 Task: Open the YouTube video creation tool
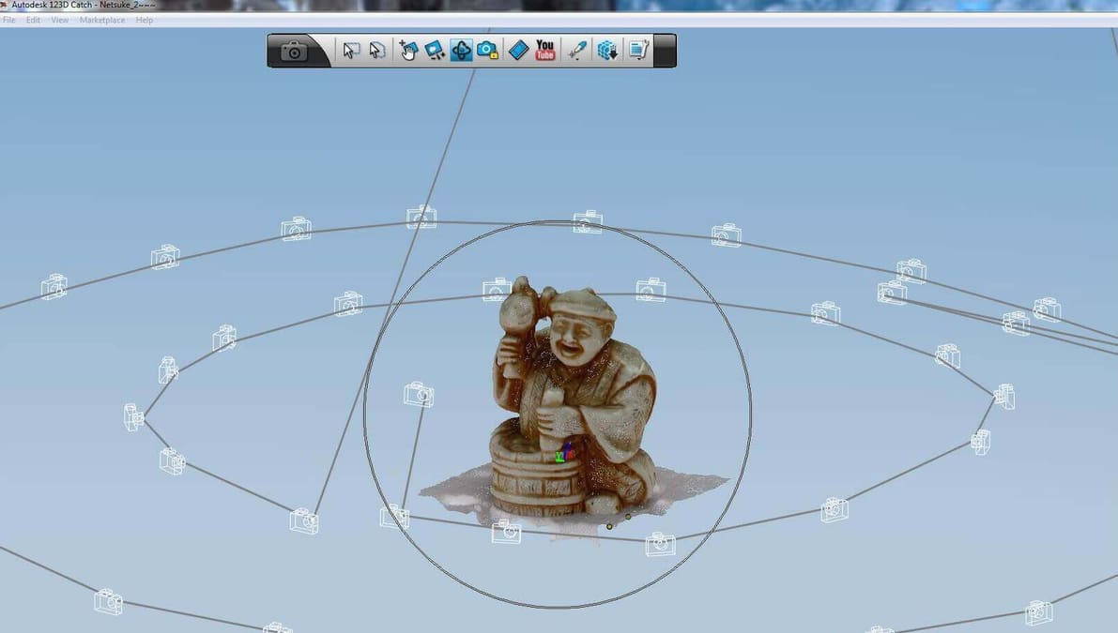(x=544, y=50)
